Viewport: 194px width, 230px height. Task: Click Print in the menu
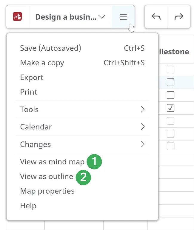coord(29,92)
